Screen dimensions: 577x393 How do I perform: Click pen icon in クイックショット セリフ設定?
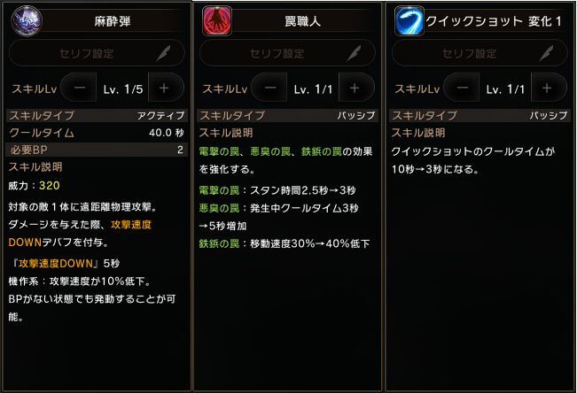pyautogui.click(x=547, y=52)
